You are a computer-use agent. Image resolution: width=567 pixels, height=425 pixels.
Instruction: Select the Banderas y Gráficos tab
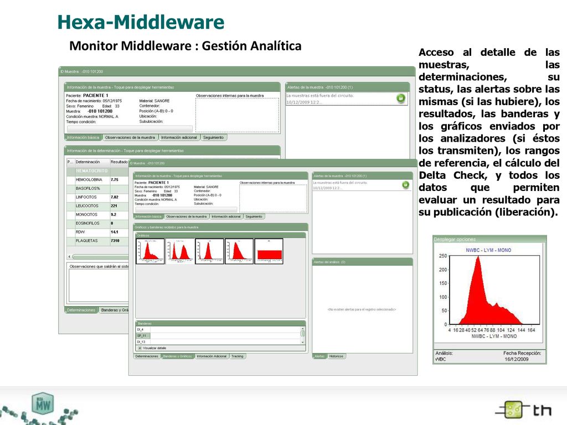[177, 356]
